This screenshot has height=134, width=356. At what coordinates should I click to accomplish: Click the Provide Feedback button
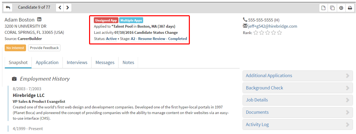(44, 48)
